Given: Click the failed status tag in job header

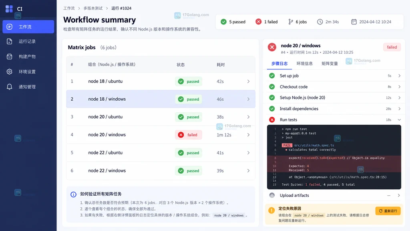Looking at the screenshot, I should [x=392, y=47].
